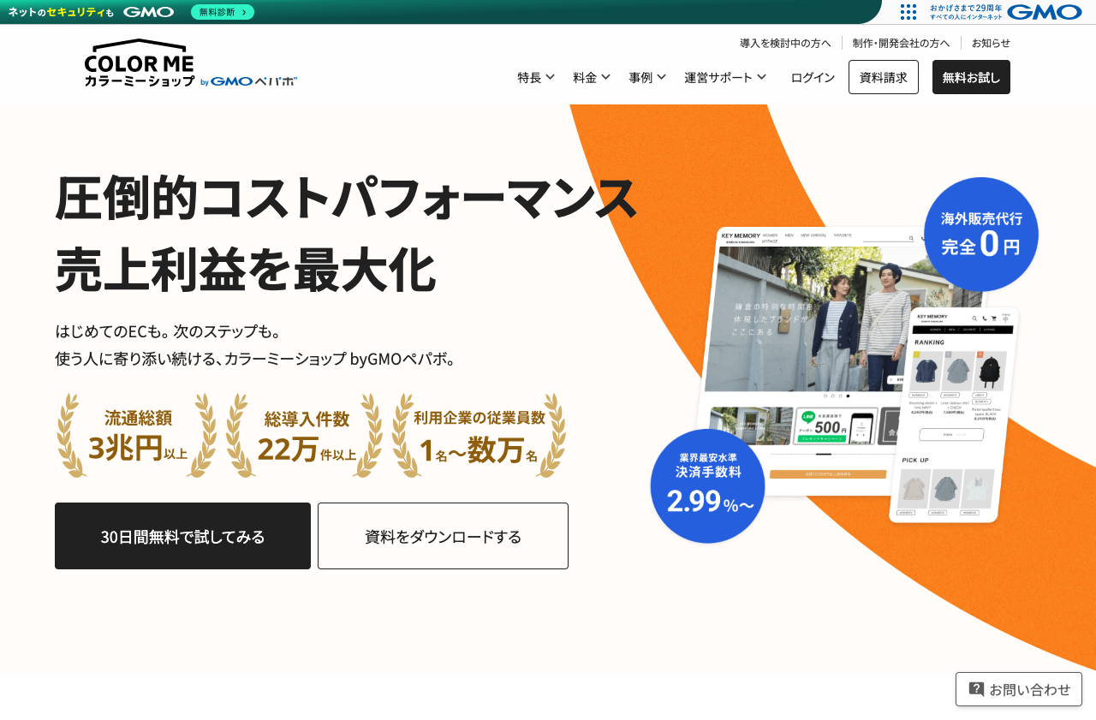This screenshot has width=1096, height=720.
Task: Expand the 特長 dropdown
Action: click(535, 76)
